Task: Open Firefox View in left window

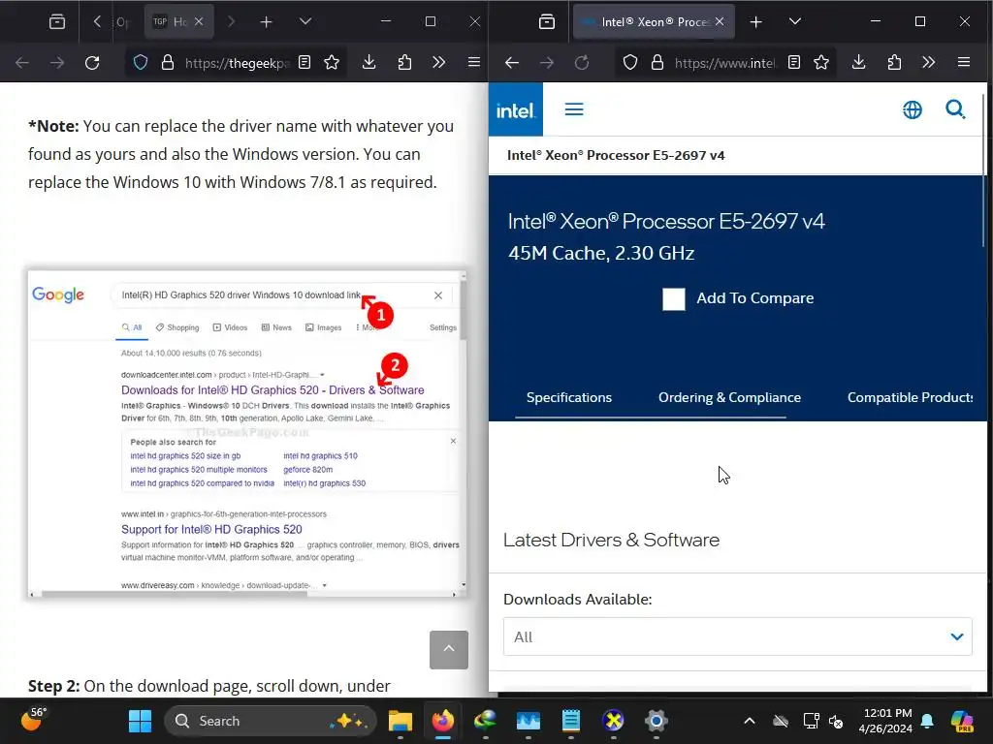Action: [x=57, y=22]
